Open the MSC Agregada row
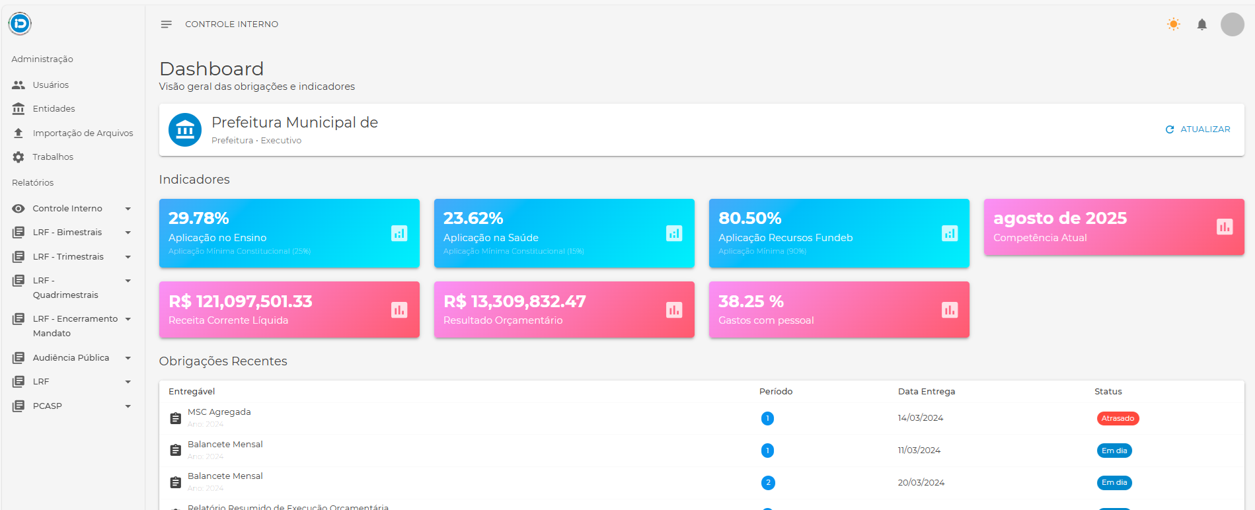The image size is (1255, 510). click(x=219, y=412)
